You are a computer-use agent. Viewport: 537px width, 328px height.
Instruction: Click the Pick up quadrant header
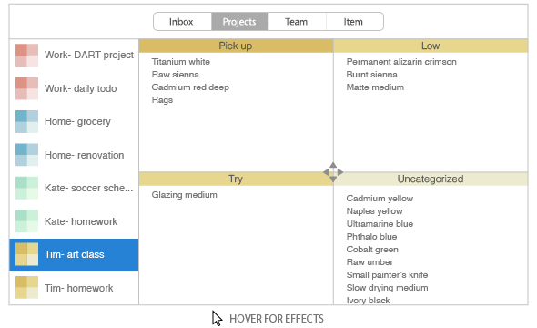pos(236,46)
